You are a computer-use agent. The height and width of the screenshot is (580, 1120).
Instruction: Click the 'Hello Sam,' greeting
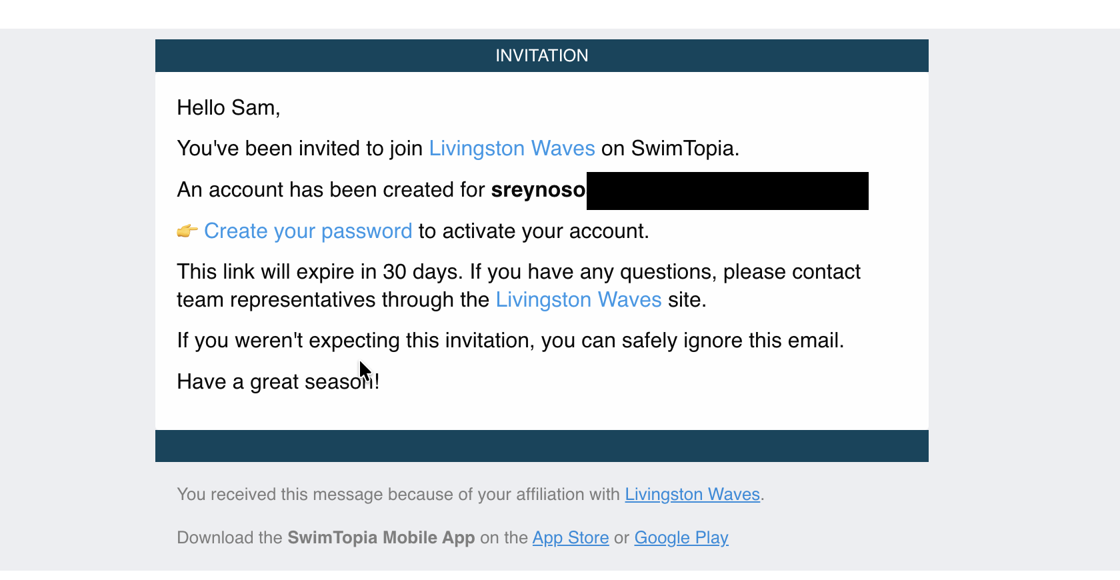click(229, 107)
